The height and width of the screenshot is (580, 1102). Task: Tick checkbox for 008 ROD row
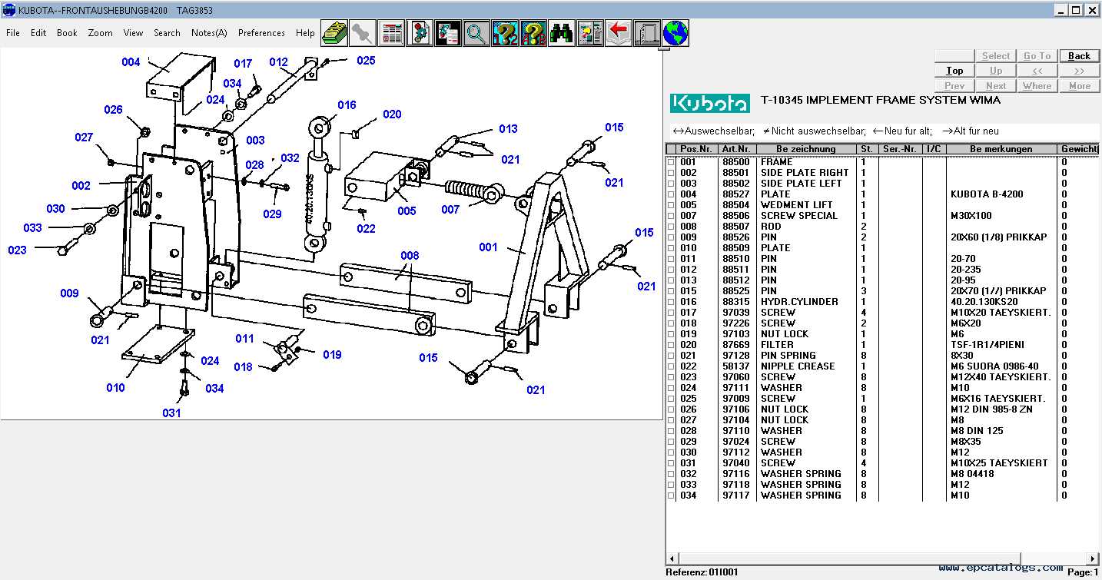671,227
